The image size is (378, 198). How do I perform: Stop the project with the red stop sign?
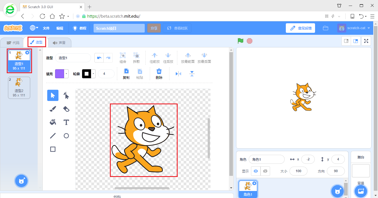[250, 41]
